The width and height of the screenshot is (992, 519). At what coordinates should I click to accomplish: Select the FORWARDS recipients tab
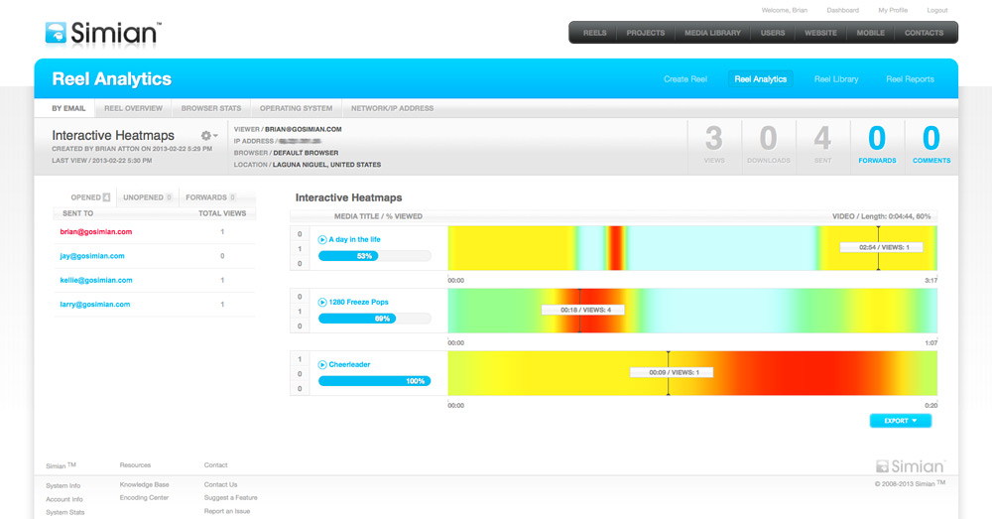coord(210,197)
